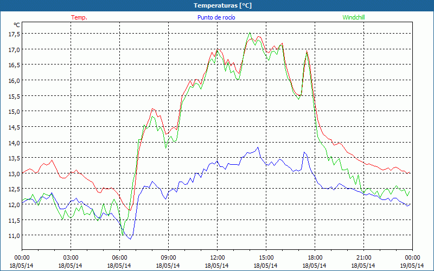Click the 17,0 y-axis value

[x=15, y=49]
